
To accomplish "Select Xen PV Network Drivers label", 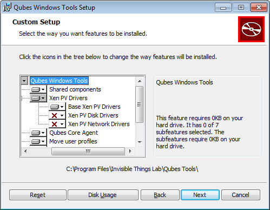I will [x=99, y=124].
